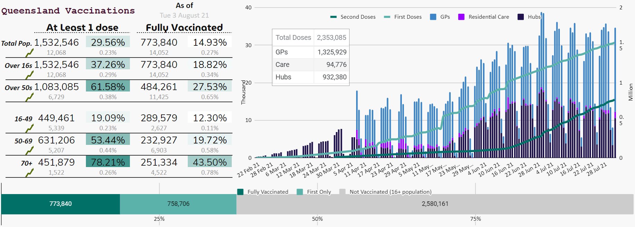
Task: Click the Fully Vaccinated column header
Action: [184, 27]
